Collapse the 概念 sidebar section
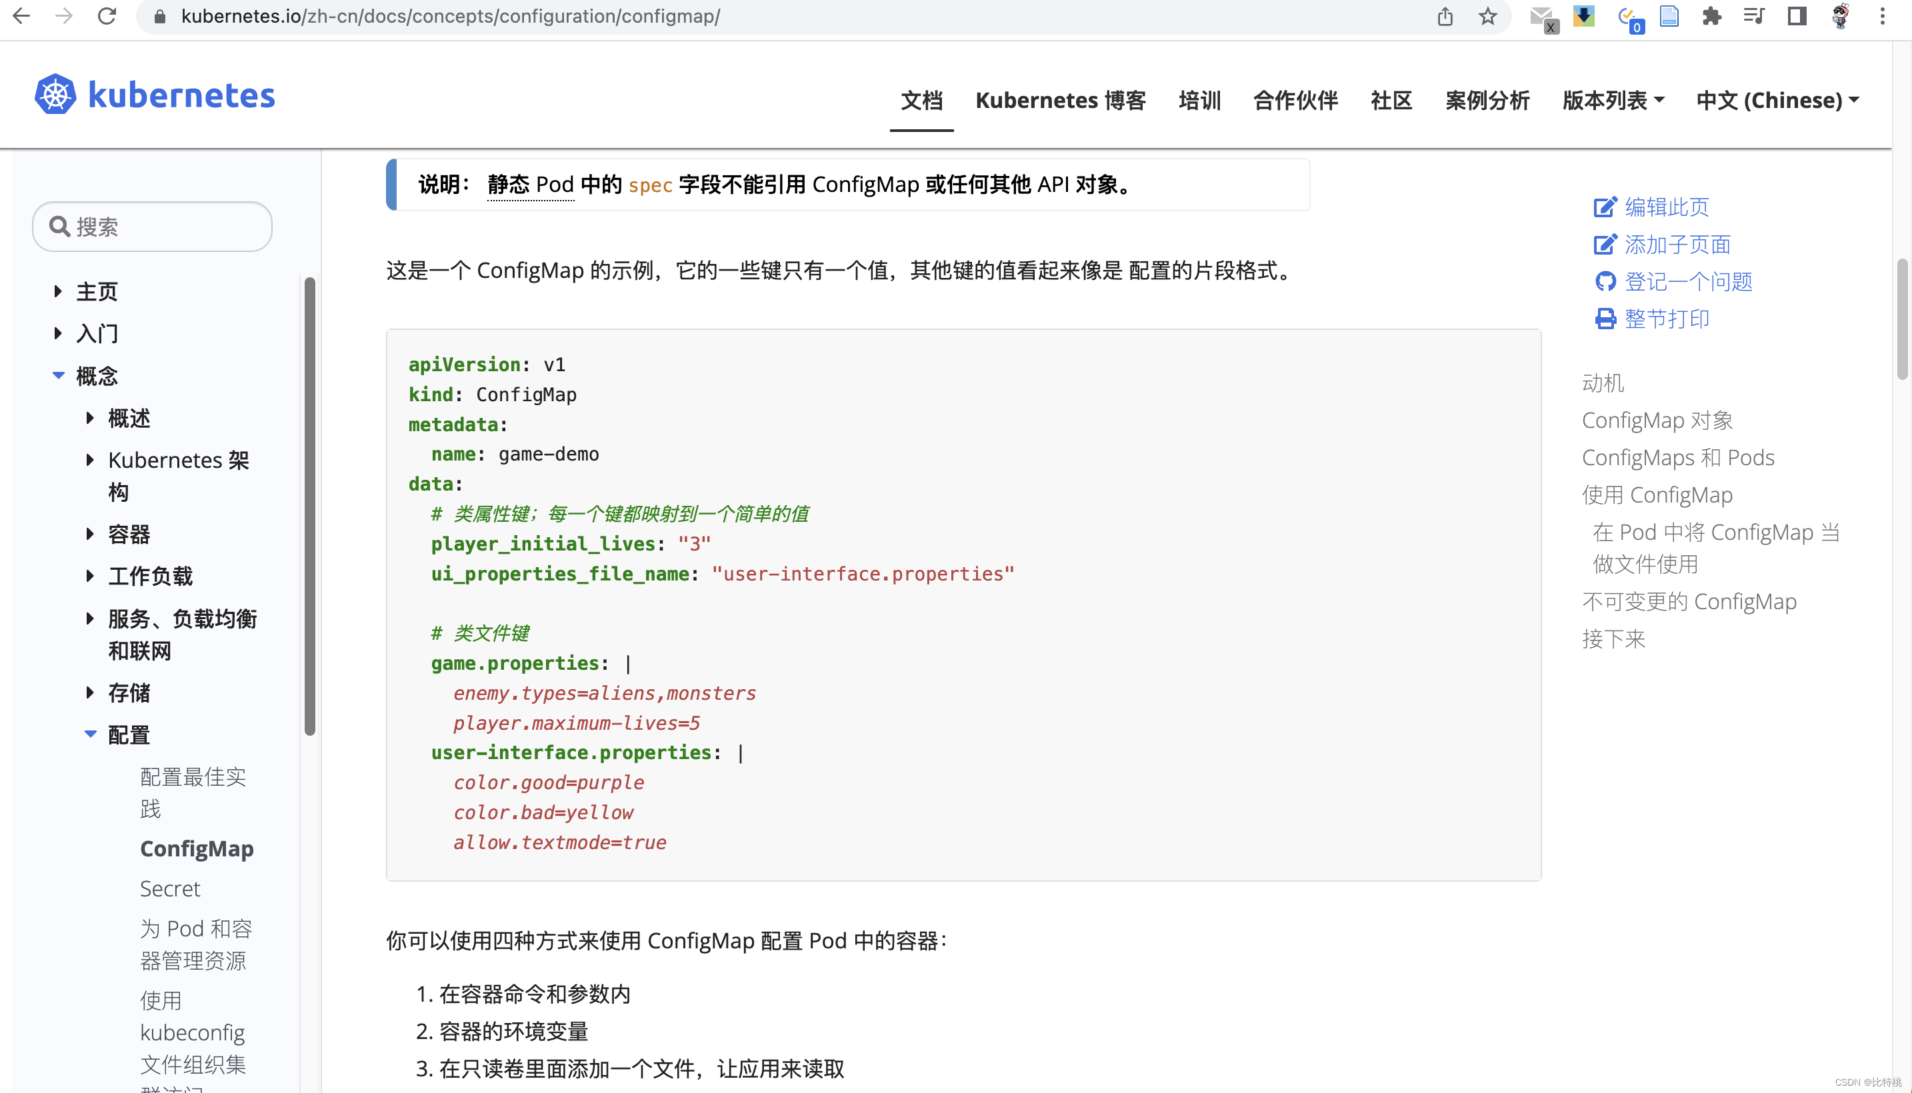The height and width of the screenshot is (1093, 1912). pos(58,375)
